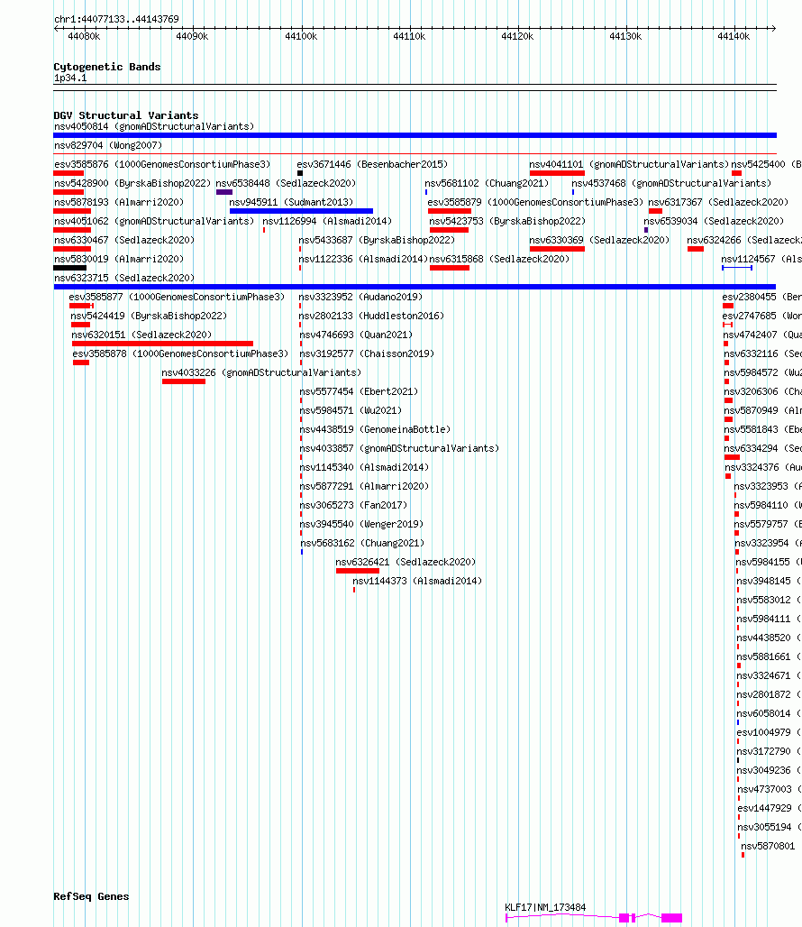
Task: Open nsv6317367 (Sedlazeck2020) label
Action: (x=718, y=202)
